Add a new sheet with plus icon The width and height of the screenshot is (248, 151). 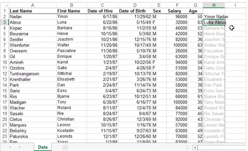pyautogui.click(x=65, y=148)
